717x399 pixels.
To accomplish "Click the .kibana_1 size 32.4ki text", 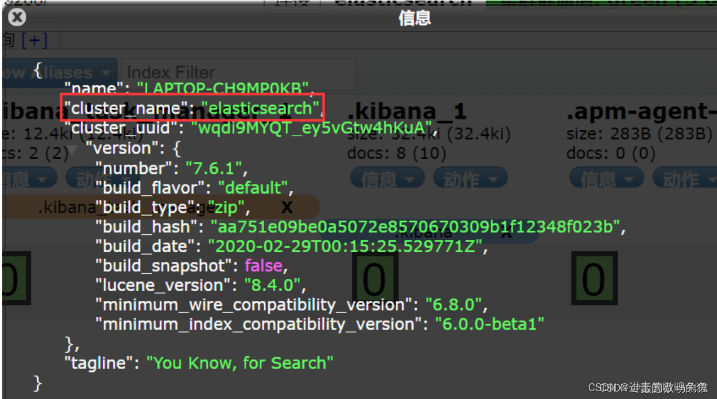I will click(429, 133).
